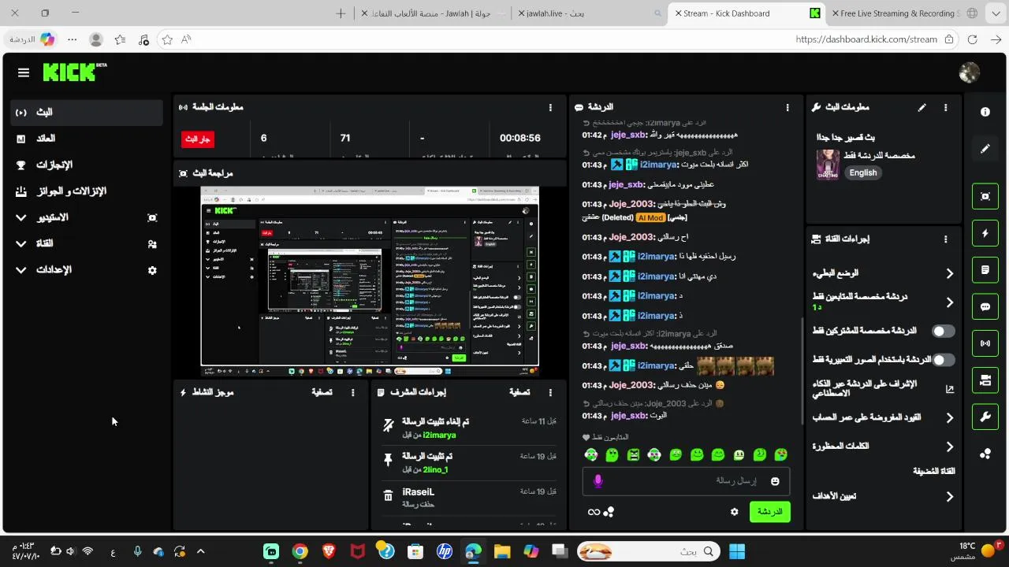Viewport: 1009px width, 567px height.
Task: Toggle the lightning activity icon in right toolbar
Action: point(985,233)
